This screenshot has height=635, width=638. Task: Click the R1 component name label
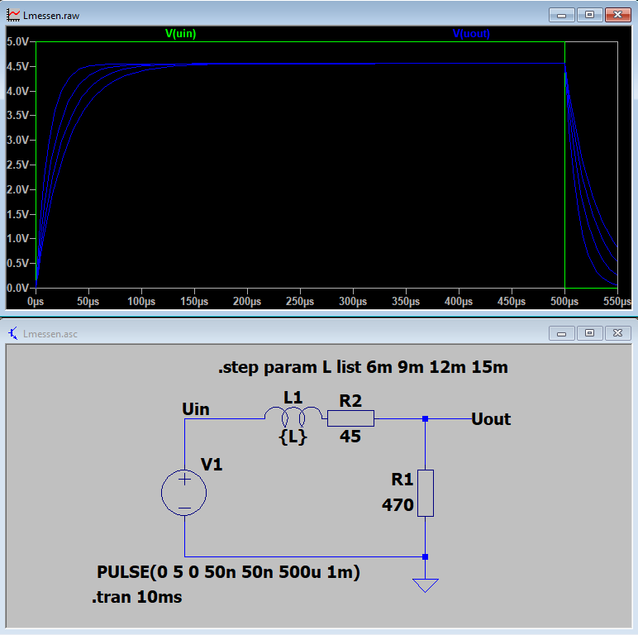pyautogui.click(x=402, y=480)
